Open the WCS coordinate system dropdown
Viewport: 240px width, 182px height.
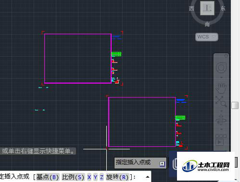(207, 37)
